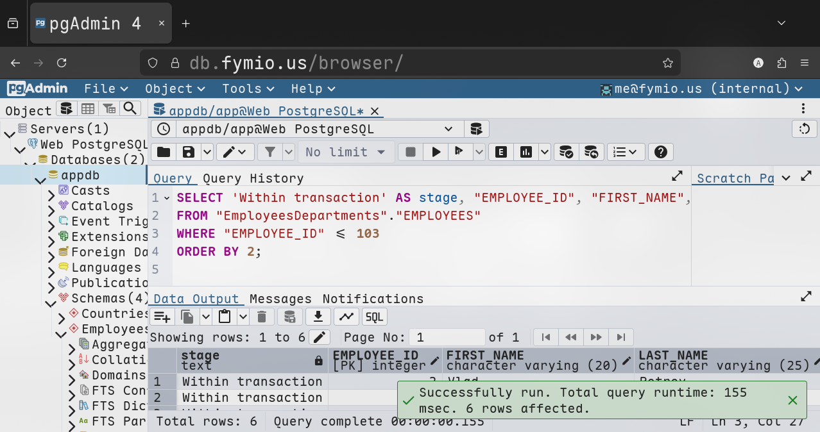Click the Explain (E) button
This screenshot has height=432, width=820.
click(x=501, y=152)
